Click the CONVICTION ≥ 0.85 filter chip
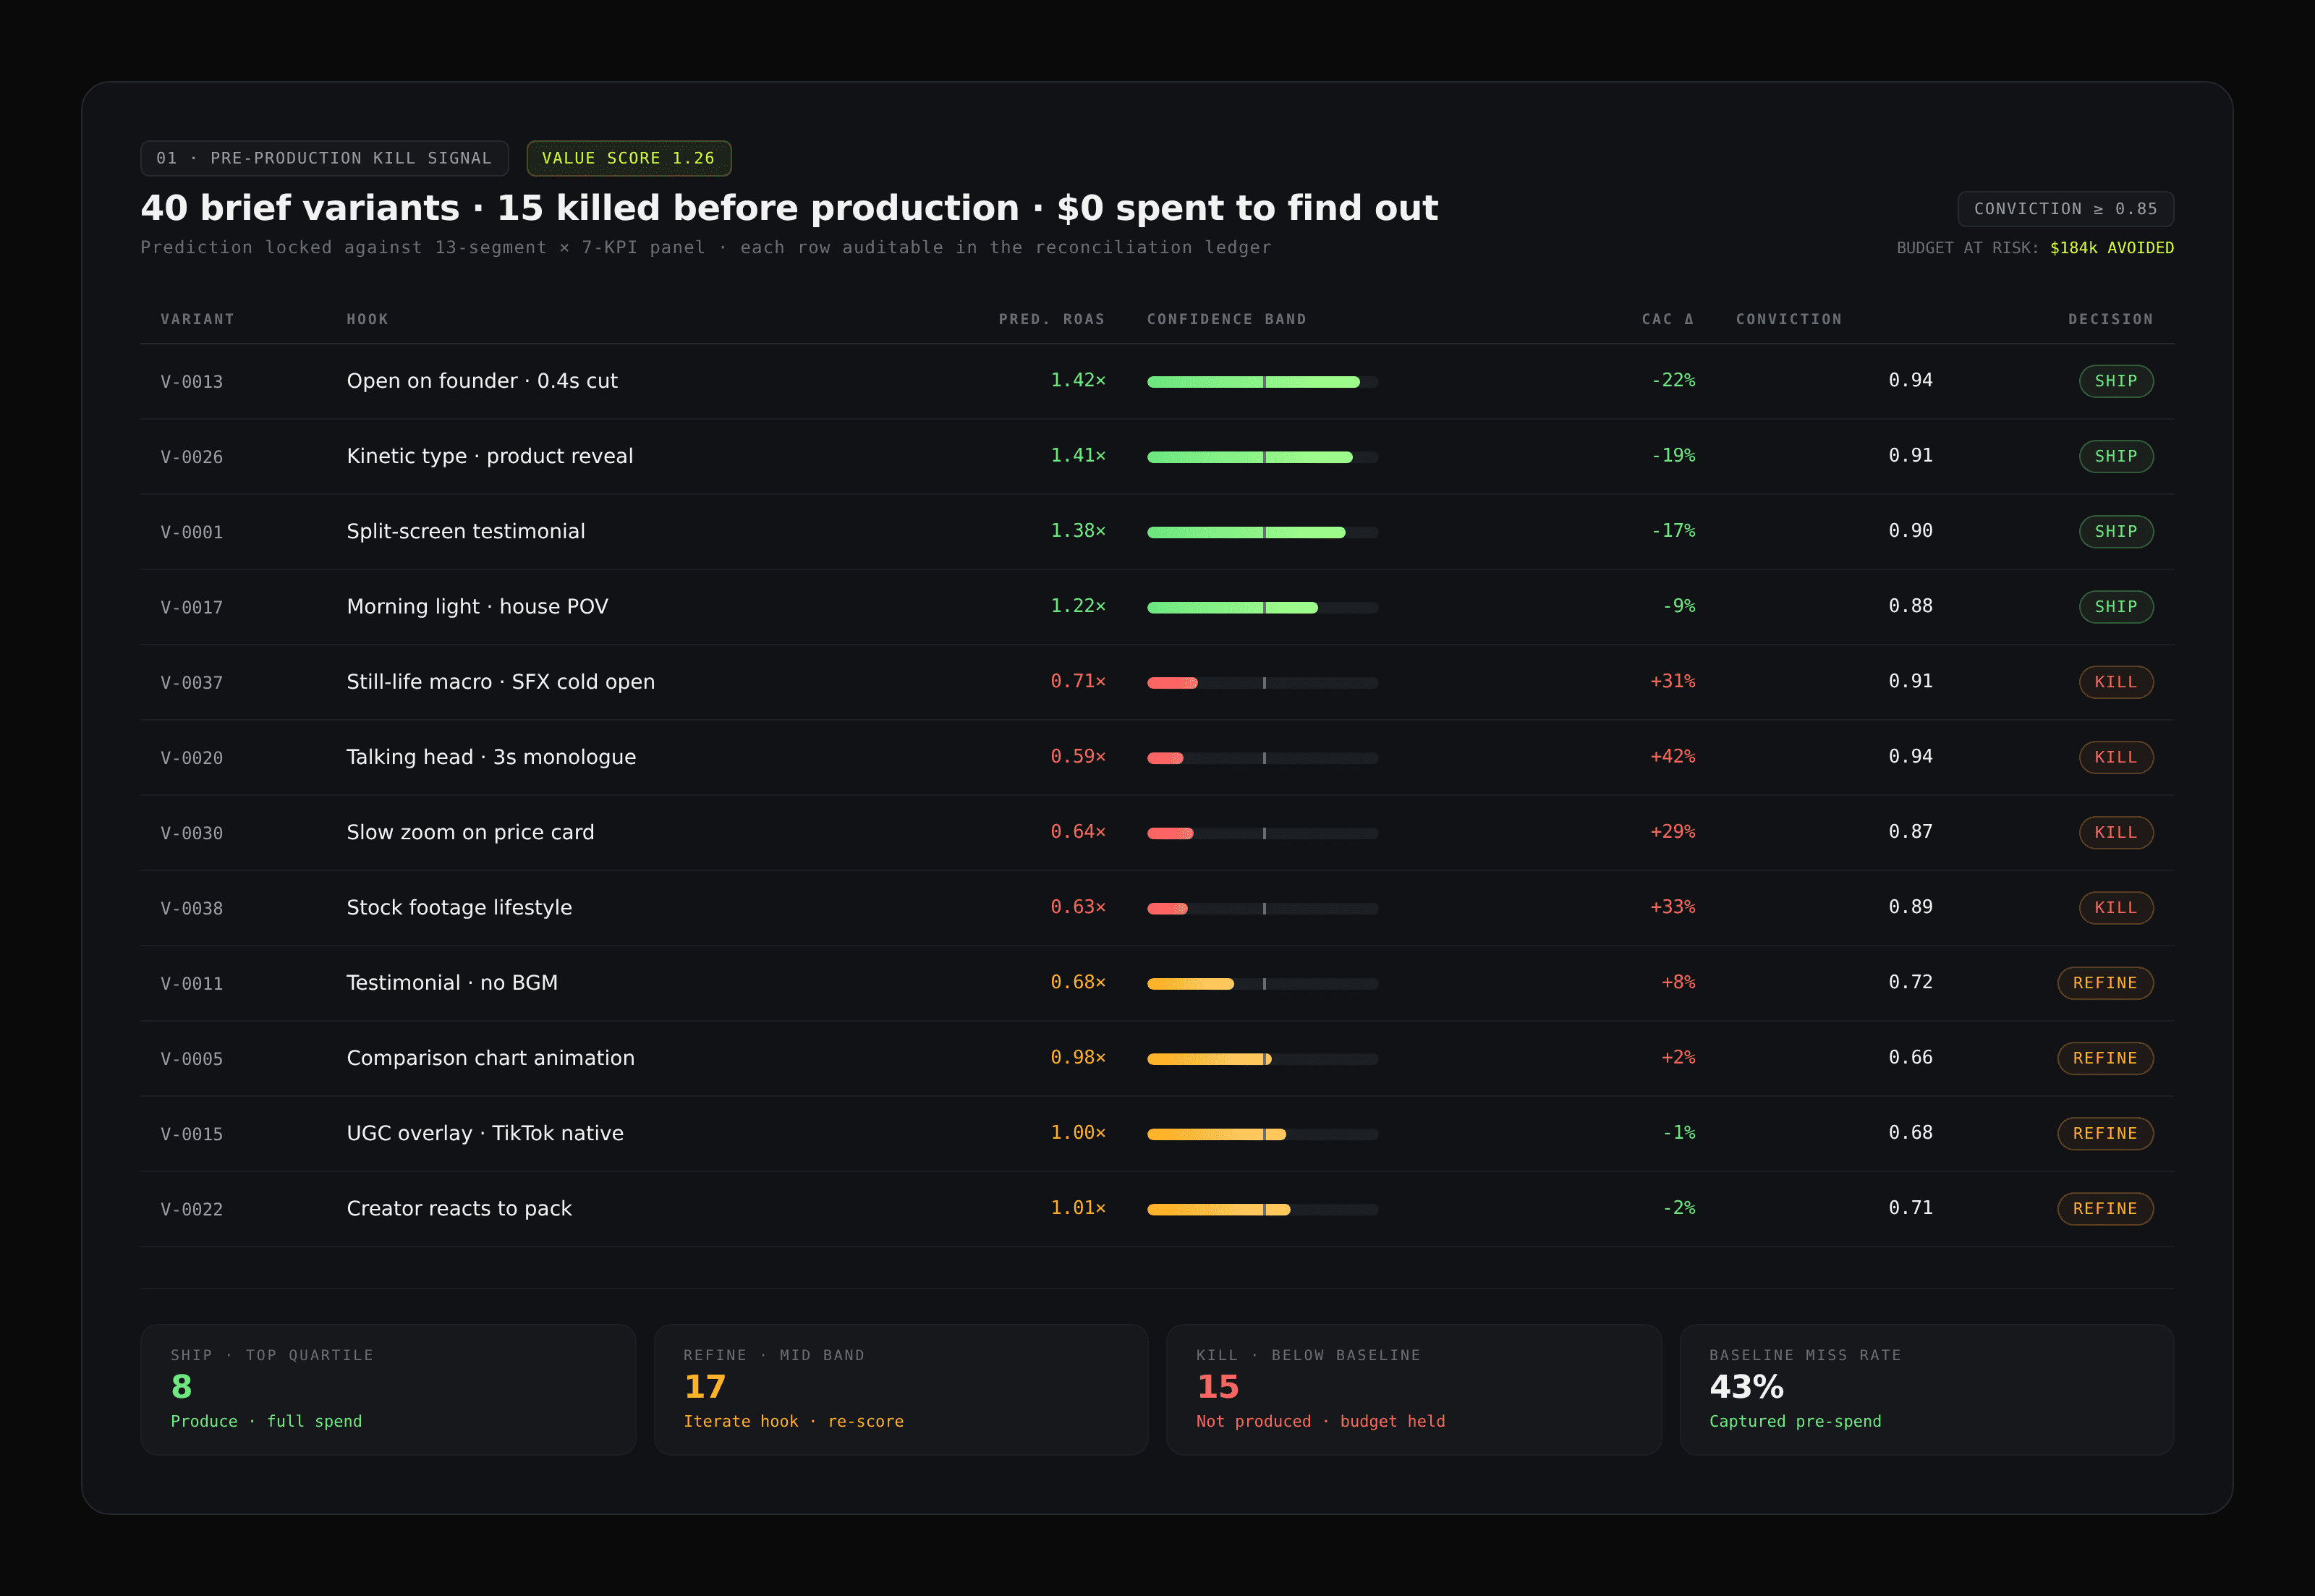Viewport: 2315px width, 1596px height. (2065, 209)
